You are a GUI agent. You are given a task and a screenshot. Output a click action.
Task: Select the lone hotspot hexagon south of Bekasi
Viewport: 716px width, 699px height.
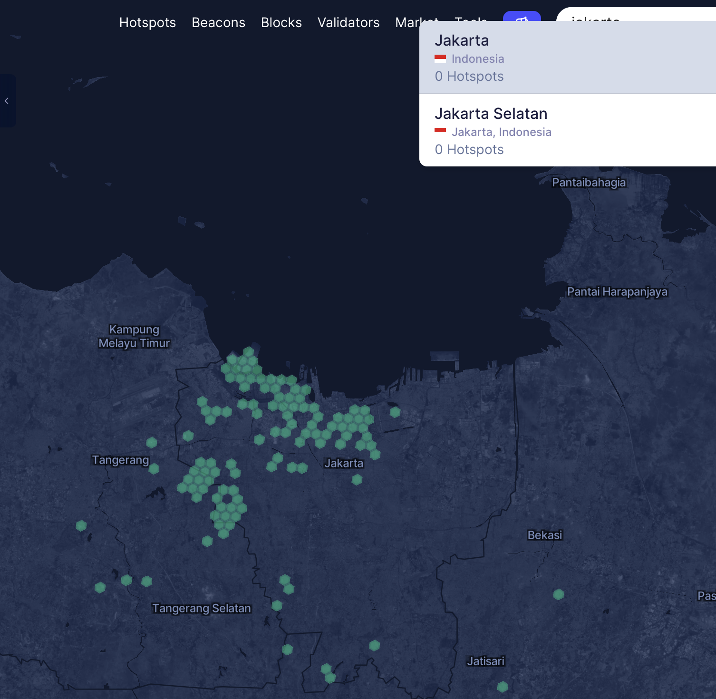pos(559,594)
